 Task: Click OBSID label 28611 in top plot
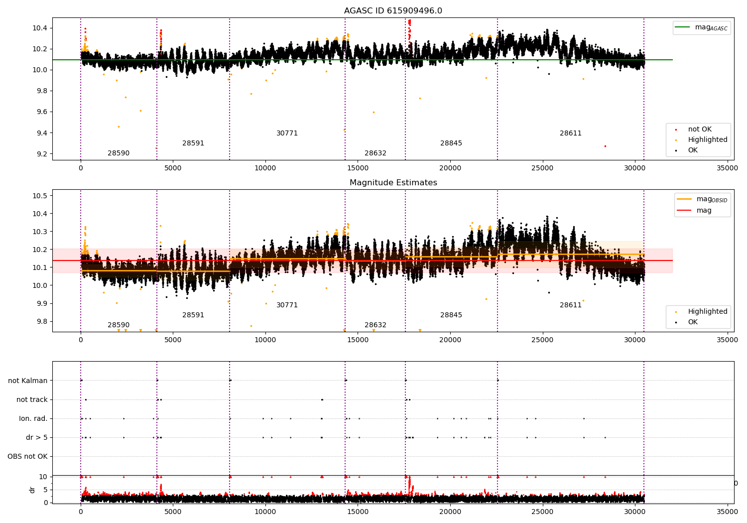571,133
